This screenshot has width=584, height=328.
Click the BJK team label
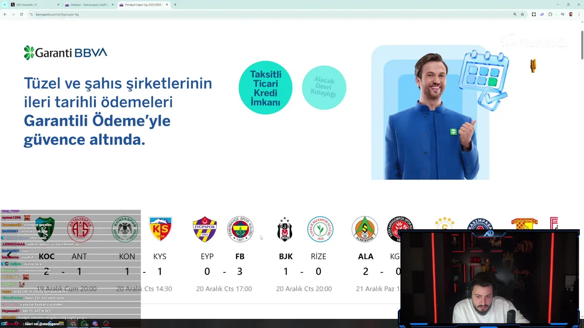tap(286, 256)
